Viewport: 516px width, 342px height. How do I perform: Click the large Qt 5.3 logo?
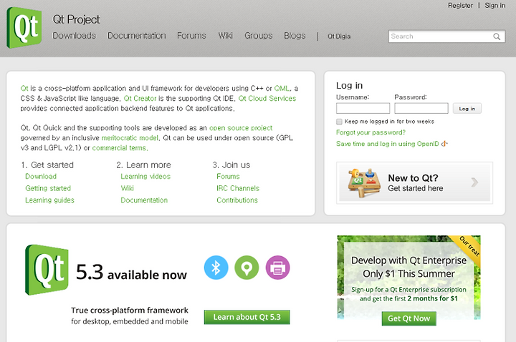pyautogui.click(x=47, y=270)
